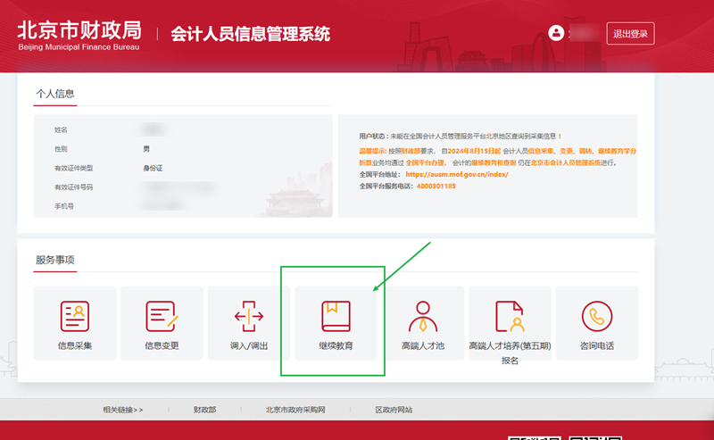
Task: Select the 个人信息 section tab
Action: [x=55, y=94]
